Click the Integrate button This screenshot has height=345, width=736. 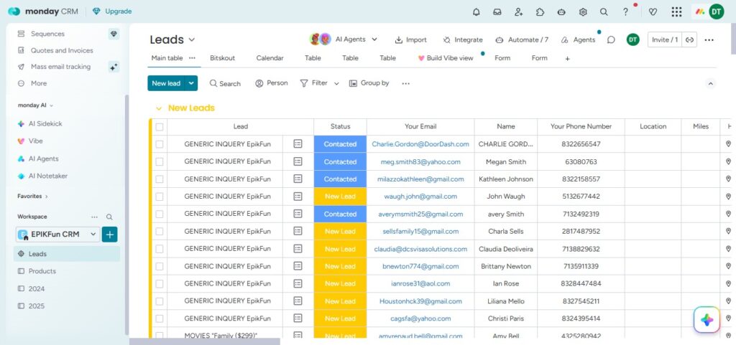tap(463, 39)
